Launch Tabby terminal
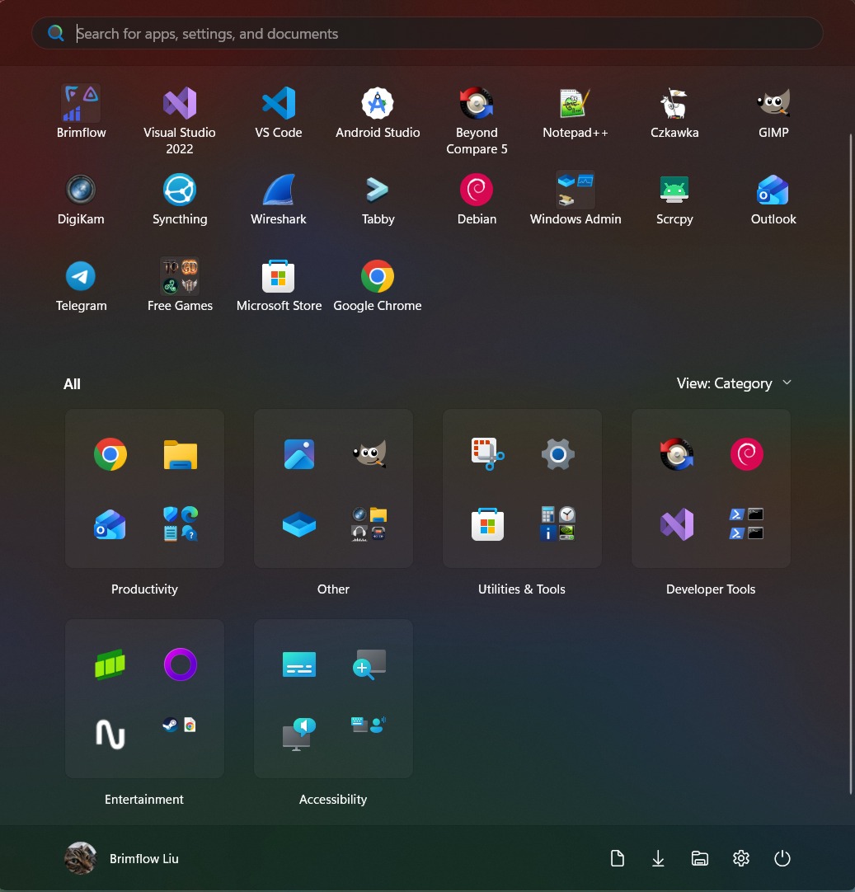 click(x=378, y=200)
